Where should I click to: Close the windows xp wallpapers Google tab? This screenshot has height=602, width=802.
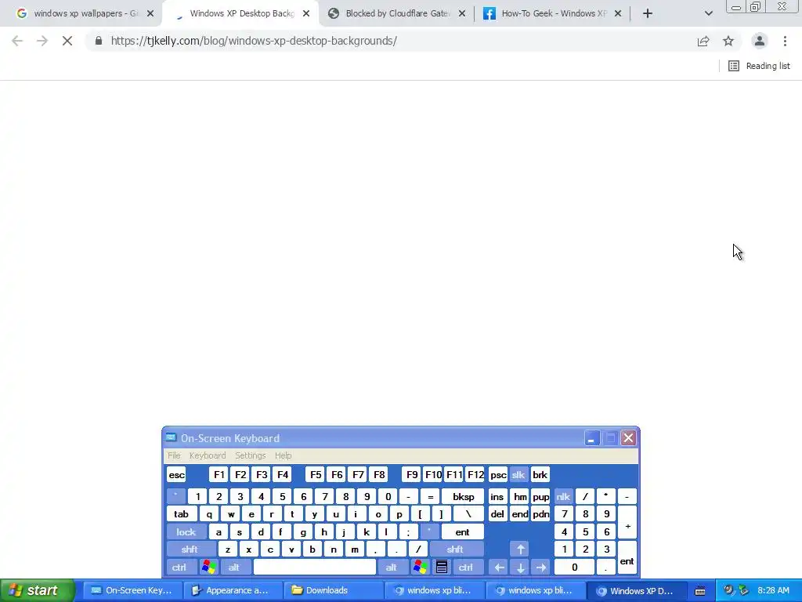click(150, 14)
